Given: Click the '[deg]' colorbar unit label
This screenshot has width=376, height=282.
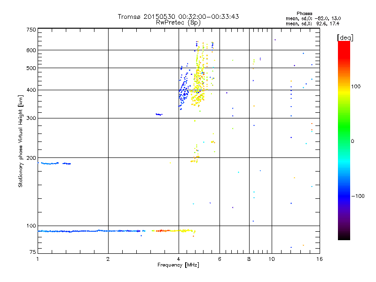Looking at the screenshot, I should tap(345, 38).
